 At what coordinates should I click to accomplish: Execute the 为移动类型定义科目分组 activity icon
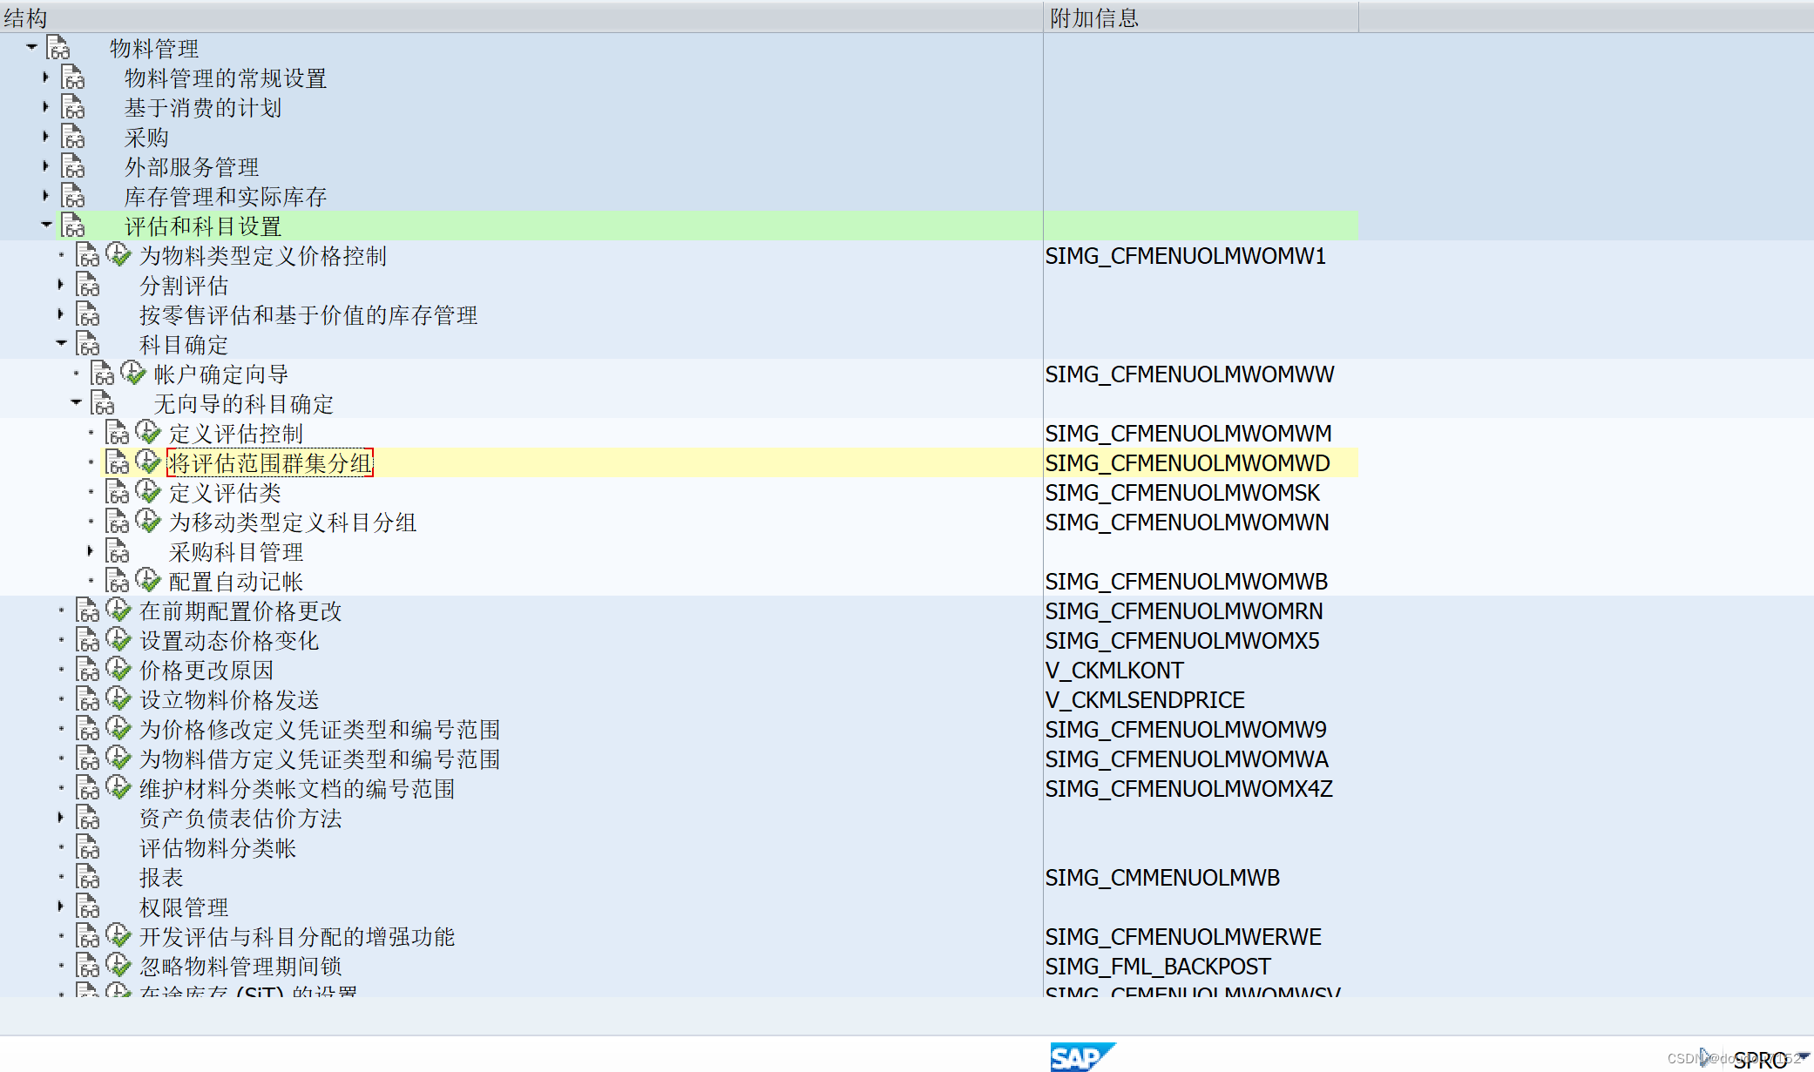[148, 522]
